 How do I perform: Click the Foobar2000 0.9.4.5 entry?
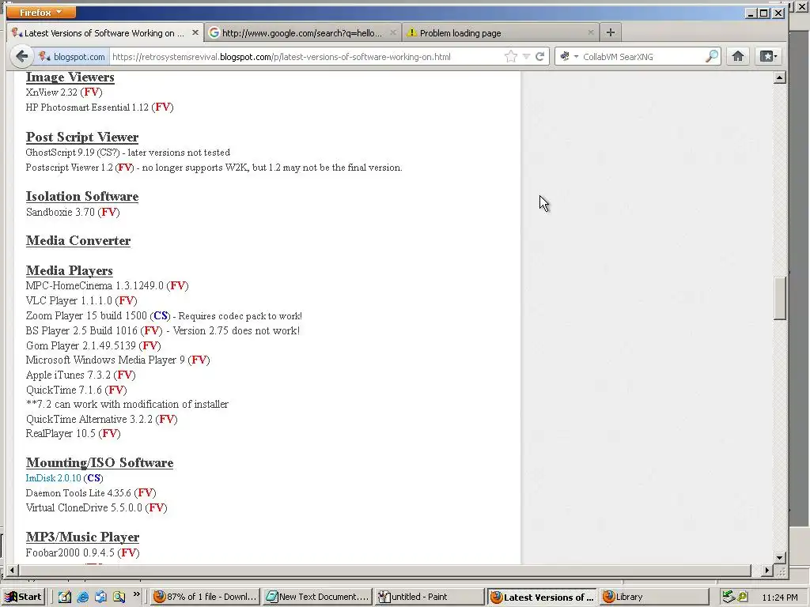[x=82, y=552]
